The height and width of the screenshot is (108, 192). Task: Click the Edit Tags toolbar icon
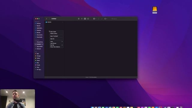(x=102, y=19)
